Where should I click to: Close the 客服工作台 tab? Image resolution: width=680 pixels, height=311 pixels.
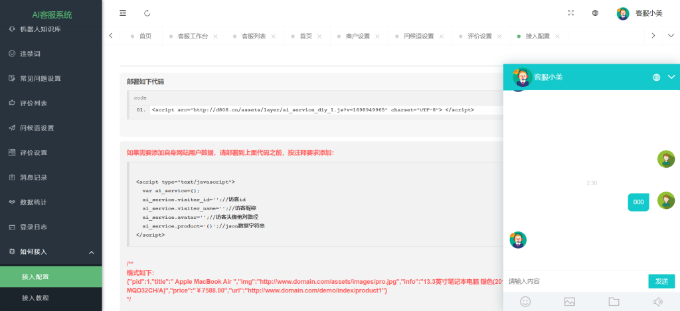coord(216,36)
